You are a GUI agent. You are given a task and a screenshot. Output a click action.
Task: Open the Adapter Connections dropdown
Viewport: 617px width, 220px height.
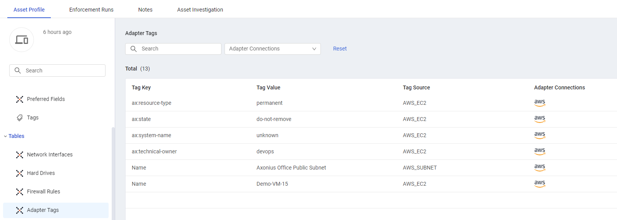point(273,49)
